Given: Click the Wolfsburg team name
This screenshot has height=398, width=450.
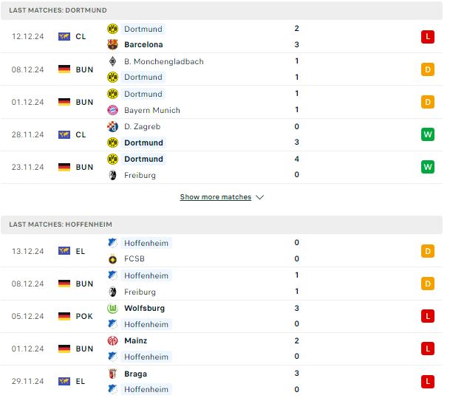Looking at the screenshot, I should click(144, 308).
